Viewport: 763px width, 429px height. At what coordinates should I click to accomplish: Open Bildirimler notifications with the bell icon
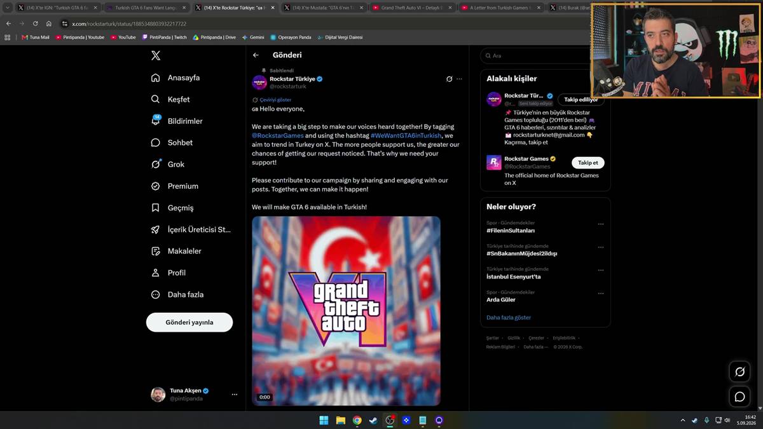pos(177,121)
